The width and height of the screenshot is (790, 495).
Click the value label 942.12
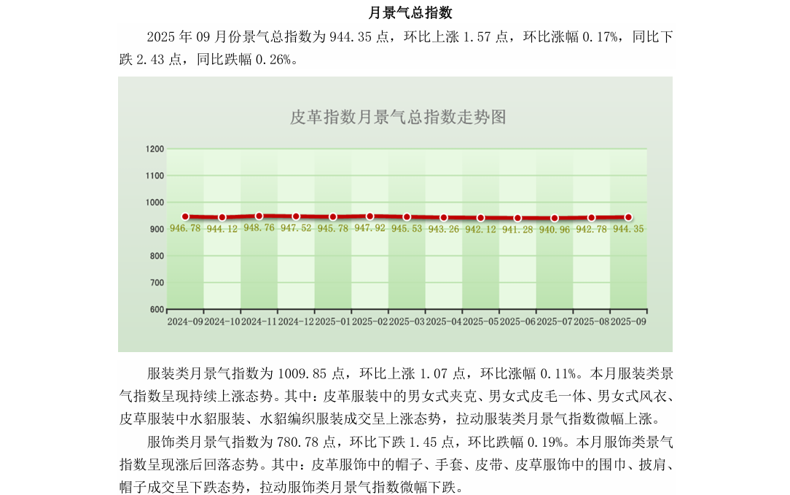click(480, 229)
